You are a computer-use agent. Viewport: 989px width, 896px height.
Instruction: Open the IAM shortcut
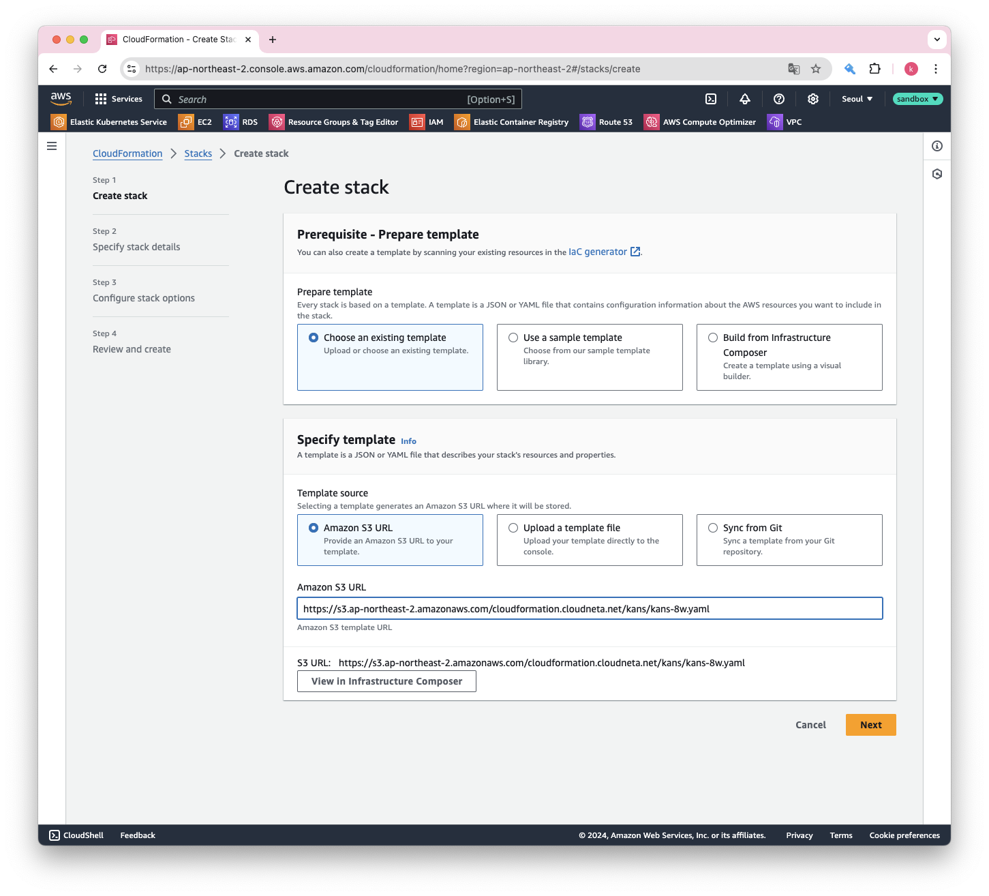(427, 122)
